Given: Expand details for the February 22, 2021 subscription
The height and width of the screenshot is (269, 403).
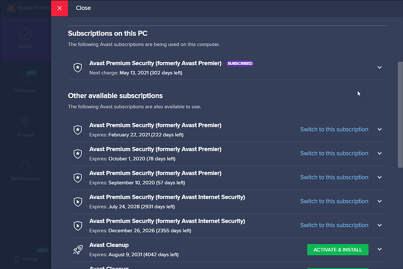Looking at the screenshot, I should point(380,130).
